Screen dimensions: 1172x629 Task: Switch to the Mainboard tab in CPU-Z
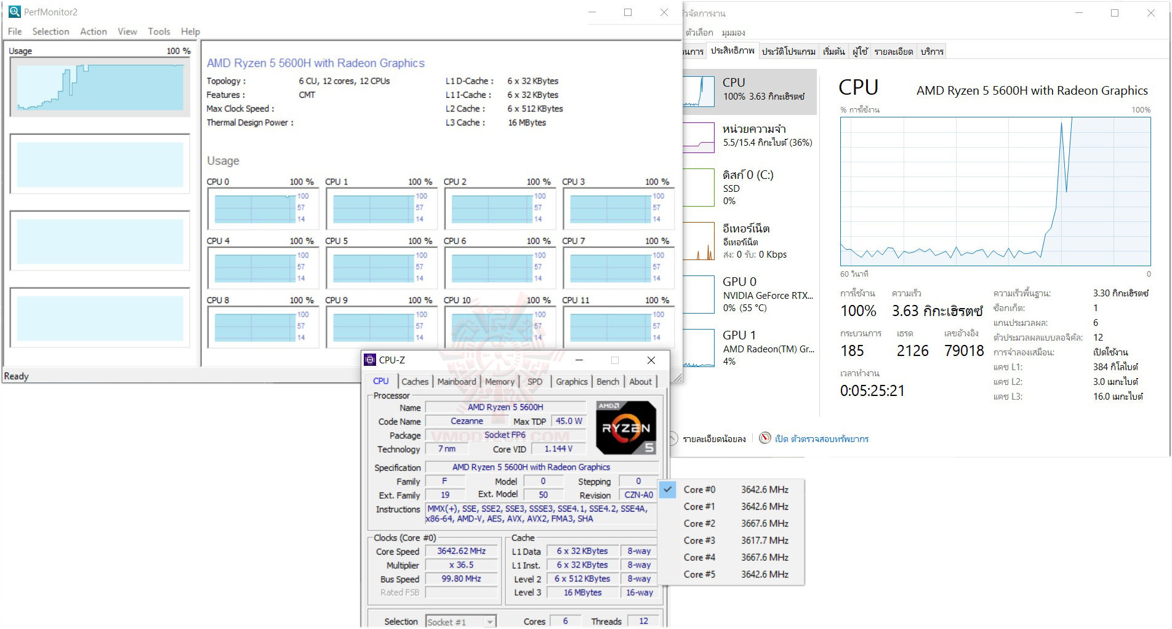click(457, 382)
